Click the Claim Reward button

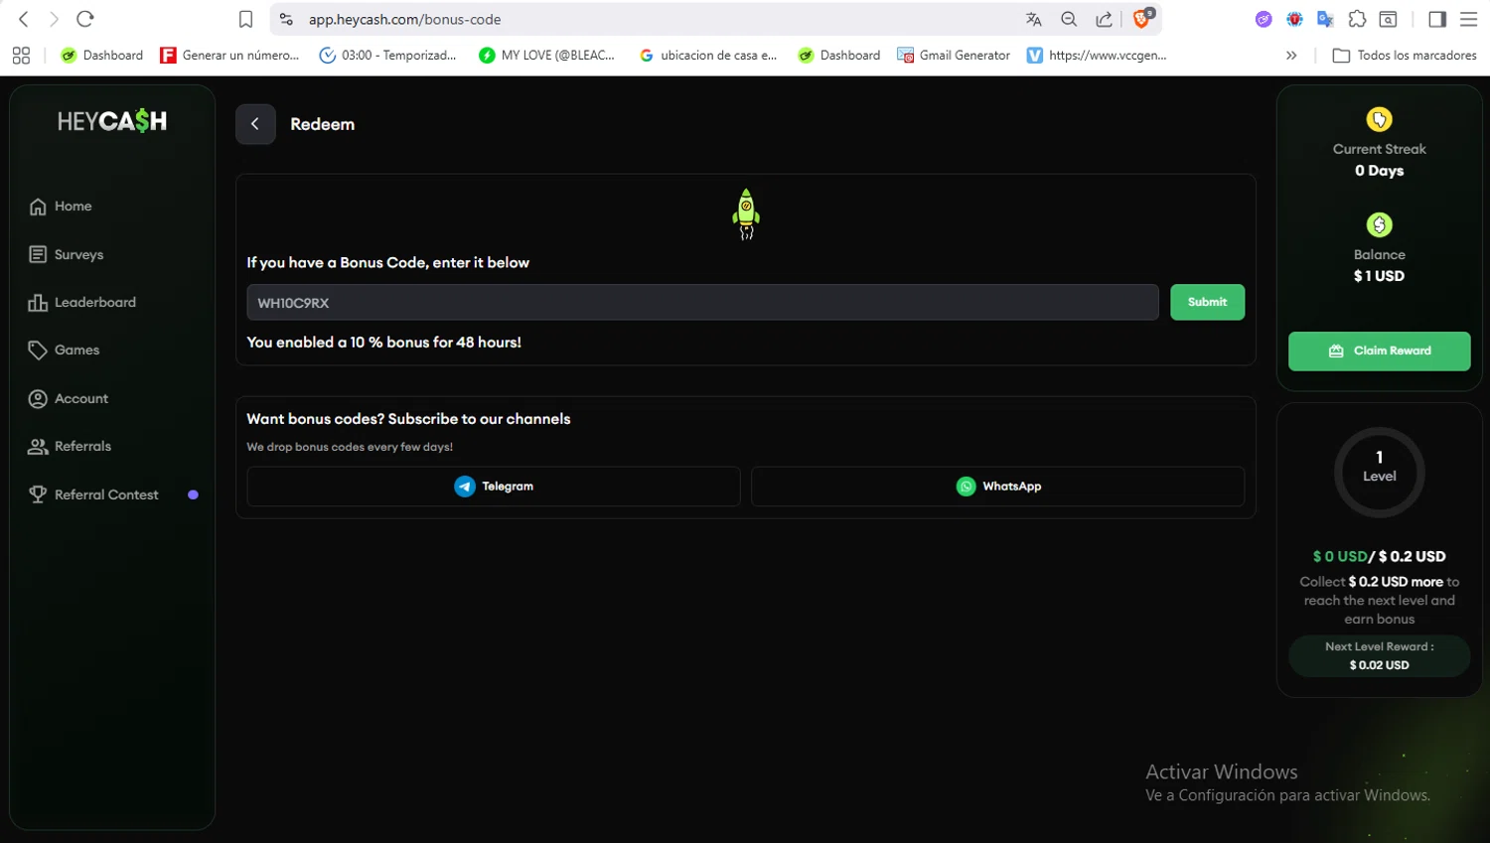1379,351
